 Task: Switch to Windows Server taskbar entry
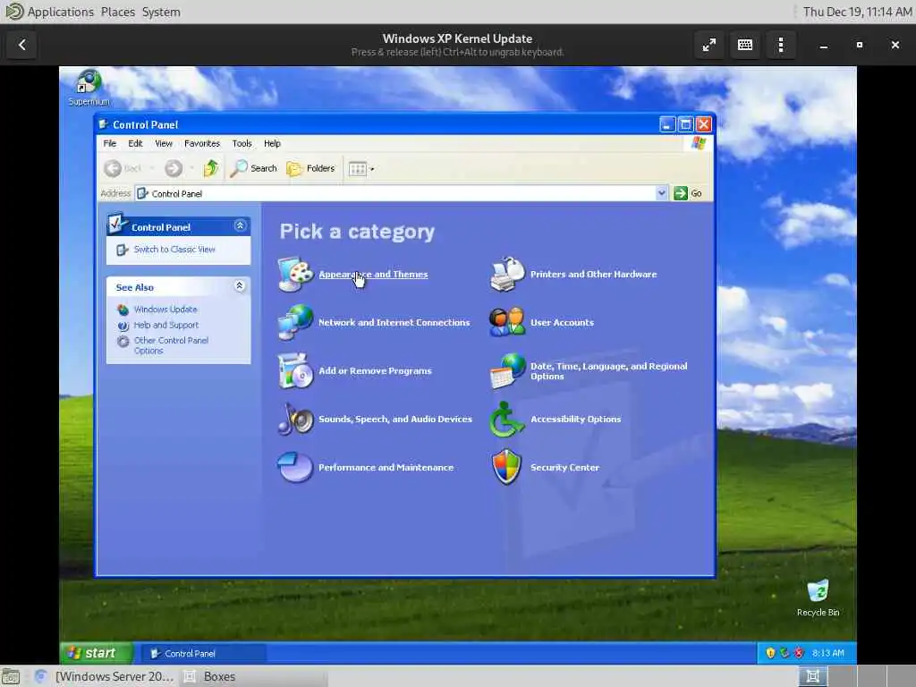click(x=106, y=676)
